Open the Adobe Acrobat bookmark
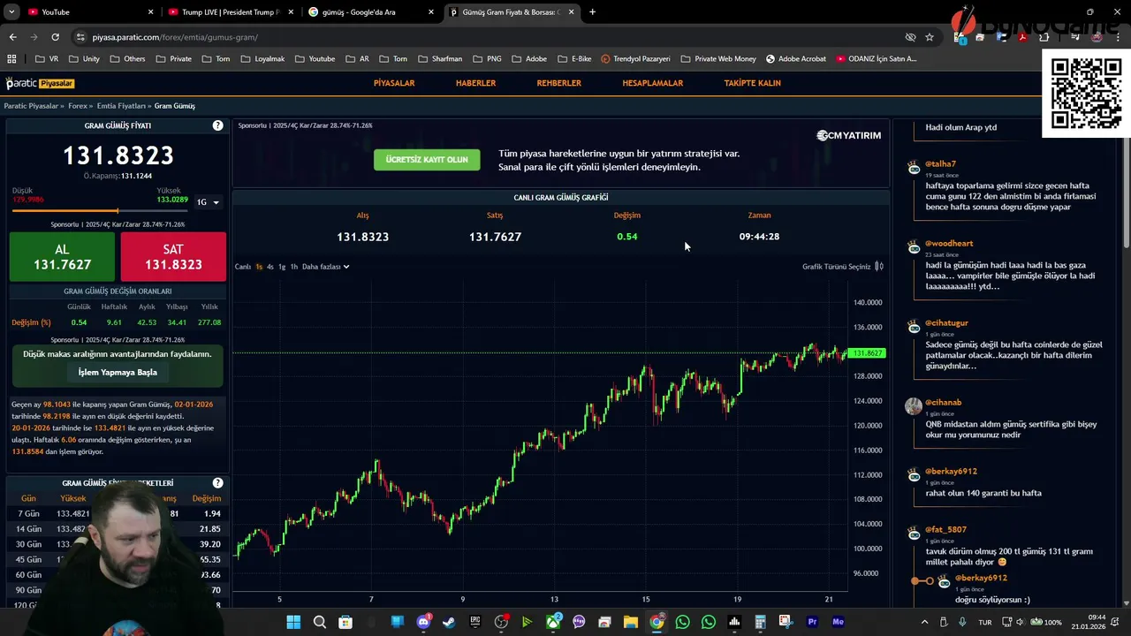 796,59
